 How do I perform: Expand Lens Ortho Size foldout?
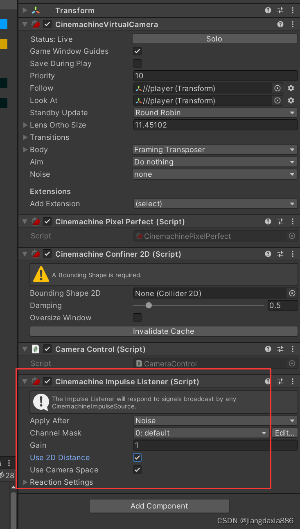[25, 125]
